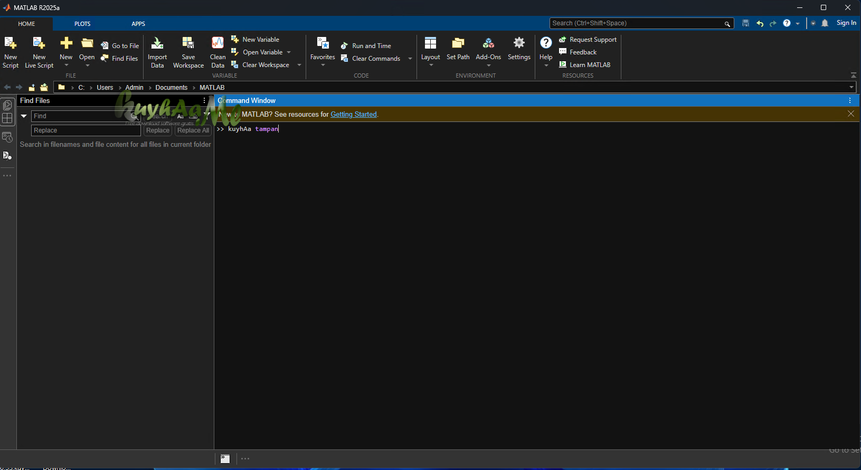Open the quick access Help dropdown arrow
Screen dimensions: 861x470
click(797, 23)
